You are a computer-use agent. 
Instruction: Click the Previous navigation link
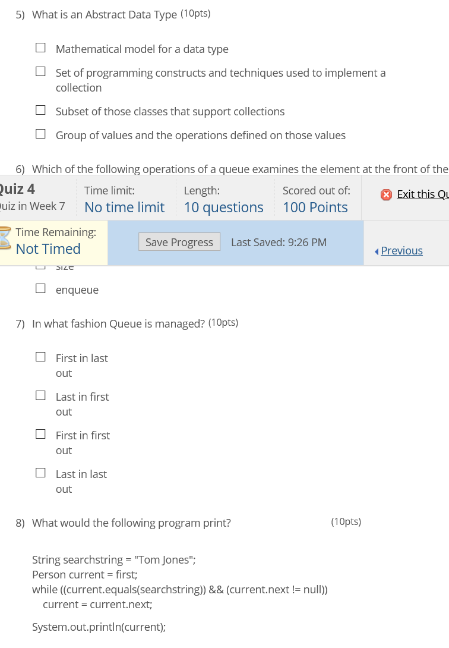coord(401,250)
